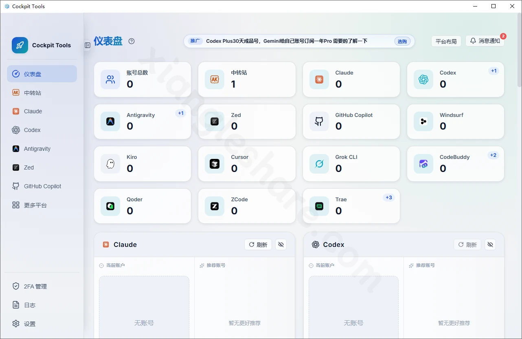Click the 无账号 placeholder in Claude panel

click(144, 323)
